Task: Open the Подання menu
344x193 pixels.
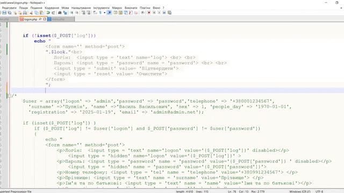Action: click(36, 8)
